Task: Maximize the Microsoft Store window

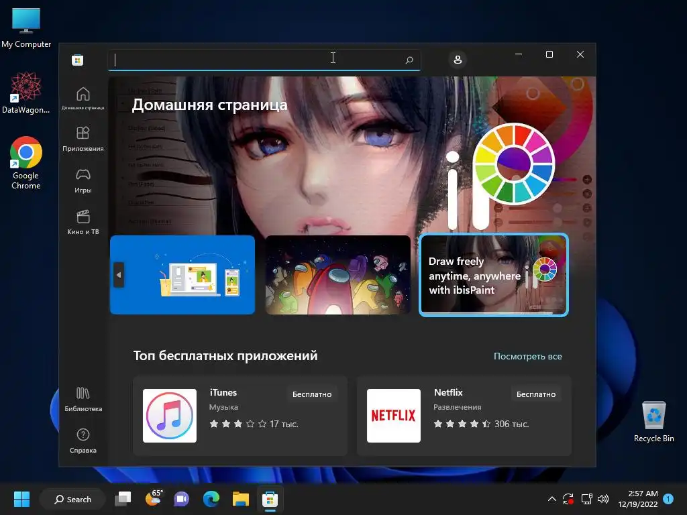Action: pyautogui.click(x=549, y=54)
